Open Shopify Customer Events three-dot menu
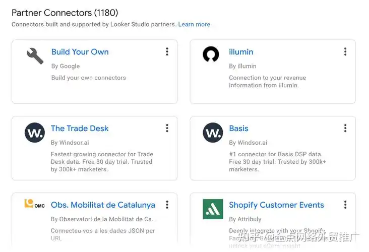 pyautogui.click(x=345, y=205)
